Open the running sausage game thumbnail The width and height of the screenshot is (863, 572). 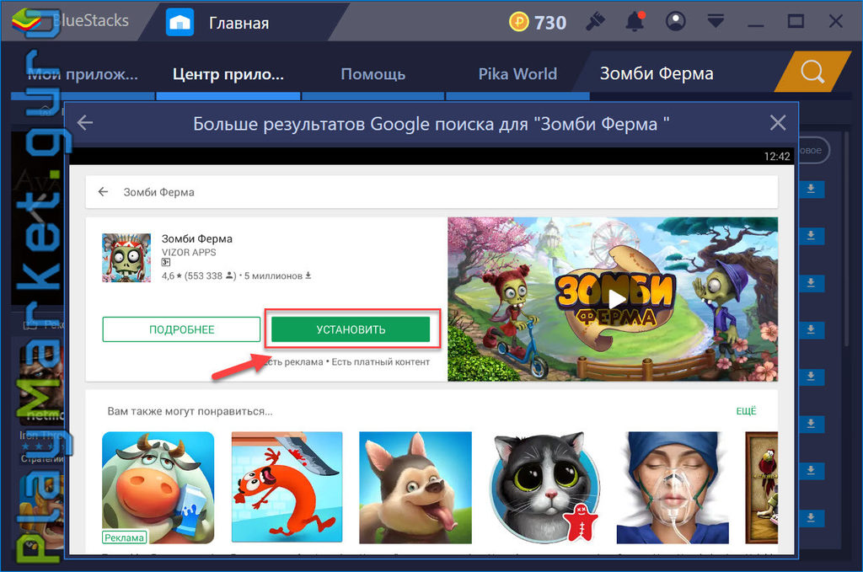(287, 487)
